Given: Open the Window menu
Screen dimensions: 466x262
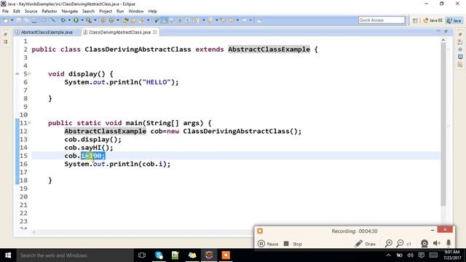Looking at the screenshot, I should tap(136, 12).
